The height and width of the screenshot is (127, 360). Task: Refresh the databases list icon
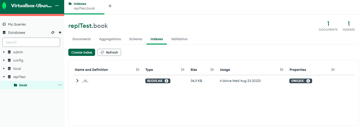(x=53, y=32)
